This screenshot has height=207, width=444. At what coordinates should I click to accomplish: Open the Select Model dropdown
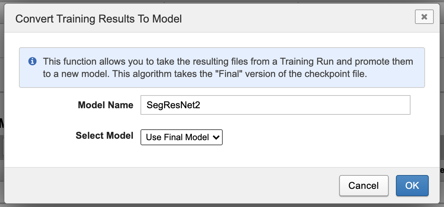(x=181, y=137)
